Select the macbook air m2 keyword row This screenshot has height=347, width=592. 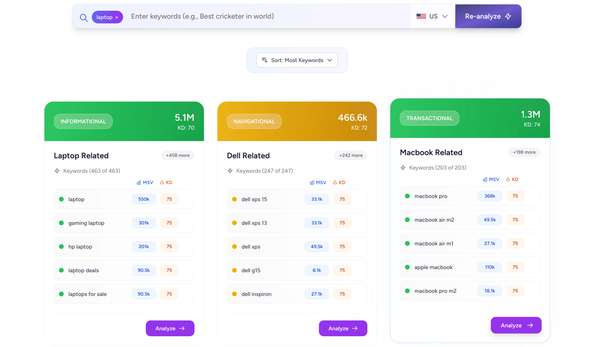(x=470, y=220)
